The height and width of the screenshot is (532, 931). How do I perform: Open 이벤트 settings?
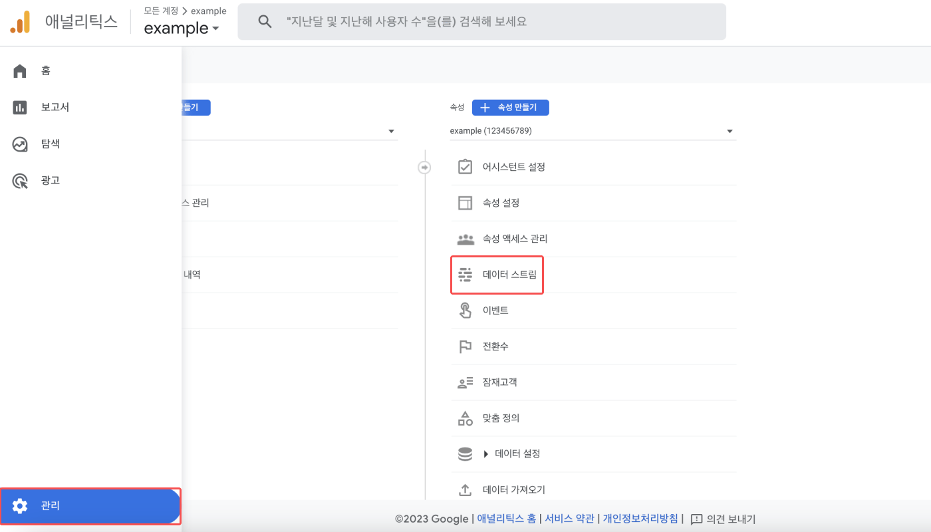[594, 311]
